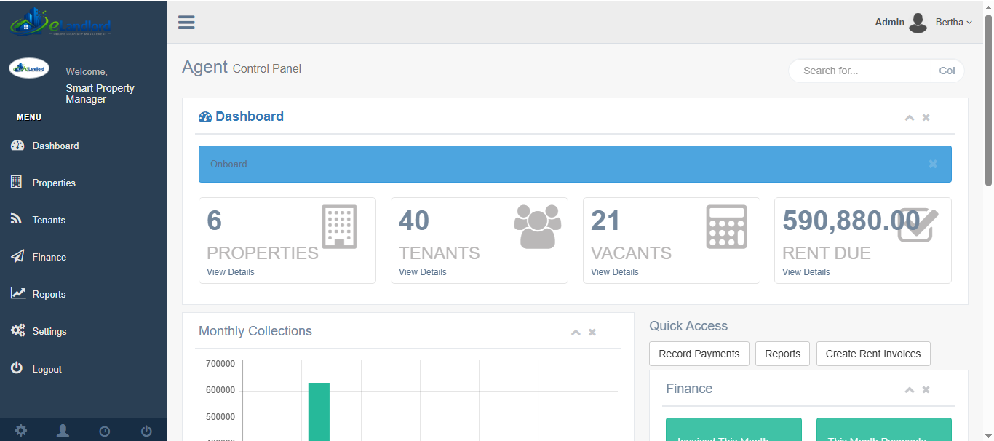Dismiss the Onboard blue banner
This screenshot has width=994, height=441.
tap(933, 164)
